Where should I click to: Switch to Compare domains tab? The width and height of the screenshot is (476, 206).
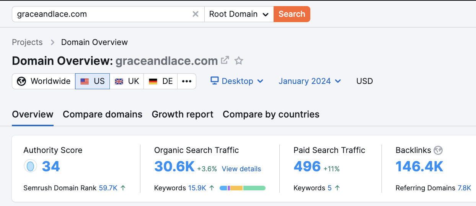[x=103, y=114]
